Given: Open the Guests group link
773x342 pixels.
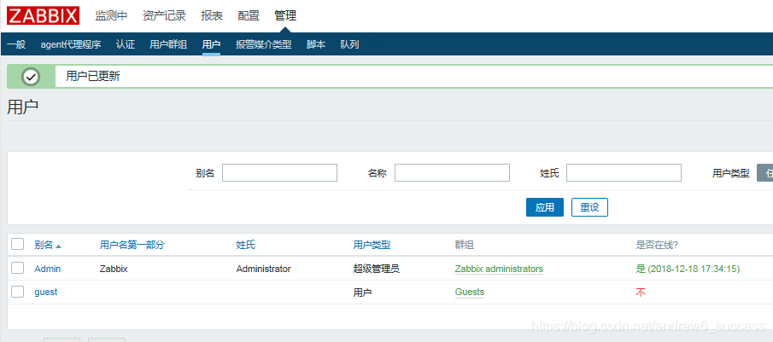Looking at the screenshot, I should point(469,293).
